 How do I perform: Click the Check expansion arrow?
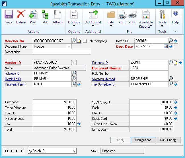tap(176, 113)
